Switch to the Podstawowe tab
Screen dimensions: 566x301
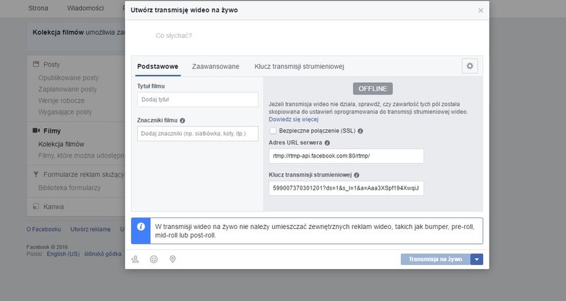tap(157, 67)
